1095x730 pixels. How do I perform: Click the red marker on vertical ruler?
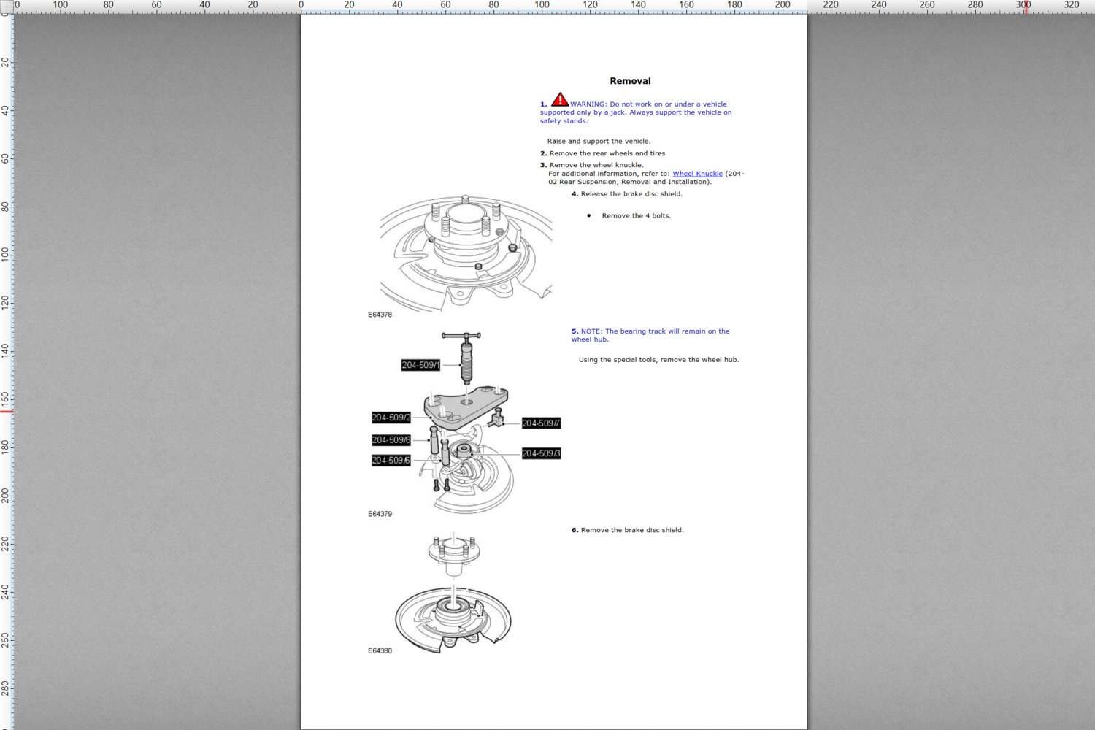pos(7,411)
